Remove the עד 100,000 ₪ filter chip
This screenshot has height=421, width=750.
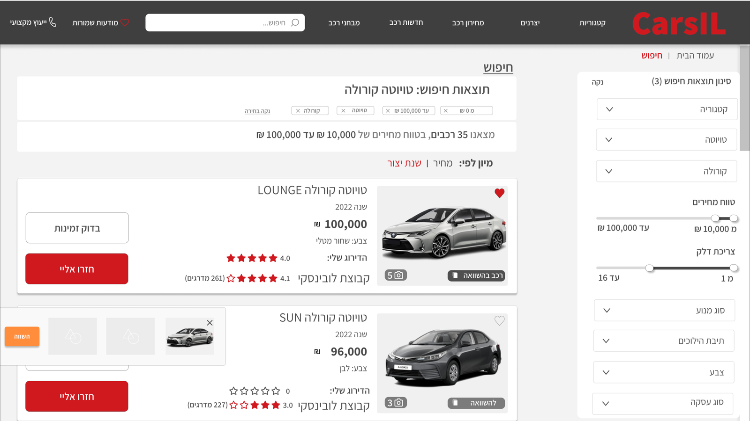388,111
